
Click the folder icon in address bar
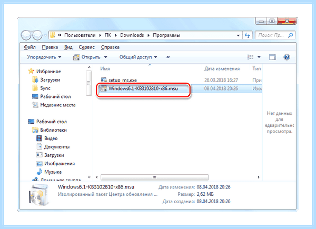(53, 35)
